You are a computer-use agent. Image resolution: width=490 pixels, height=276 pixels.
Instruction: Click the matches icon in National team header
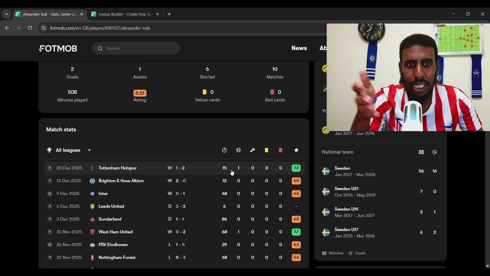tap(421, 152)
